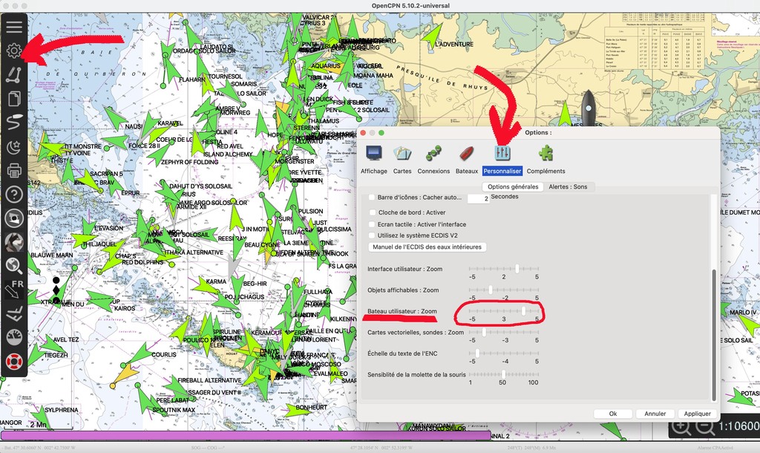Open the globe magnifier search icon
The width and height of the screenshot is (760, 453).
pos(14,265)
